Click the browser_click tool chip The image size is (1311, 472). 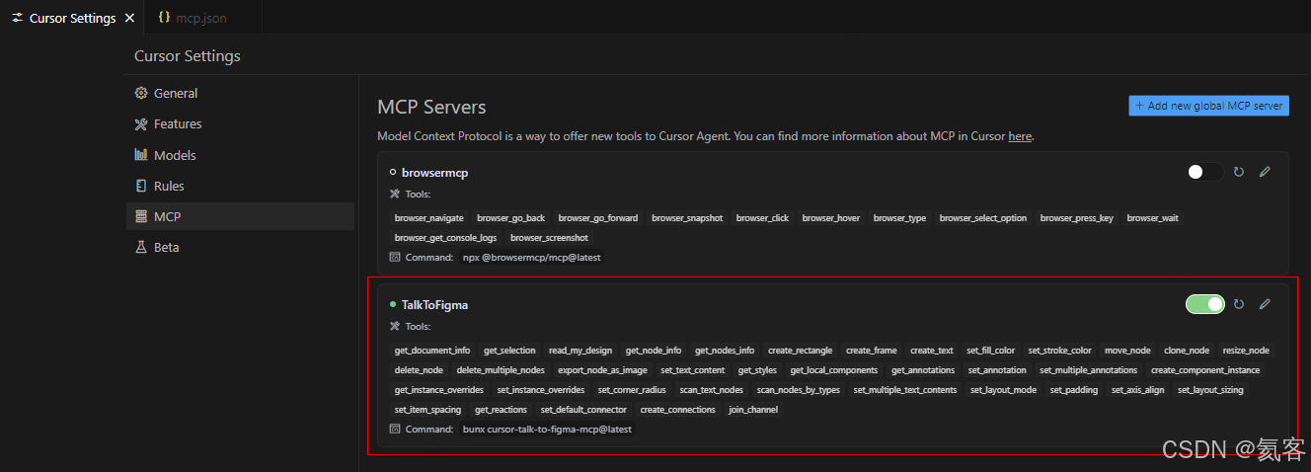pos(762,218)
